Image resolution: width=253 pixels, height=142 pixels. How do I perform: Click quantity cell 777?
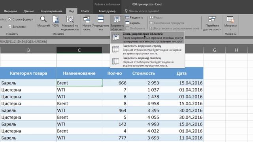115,138
